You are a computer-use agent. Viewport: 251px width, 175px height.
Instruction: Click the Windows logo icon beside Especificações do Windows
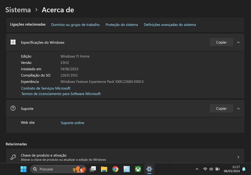(13, 42)
